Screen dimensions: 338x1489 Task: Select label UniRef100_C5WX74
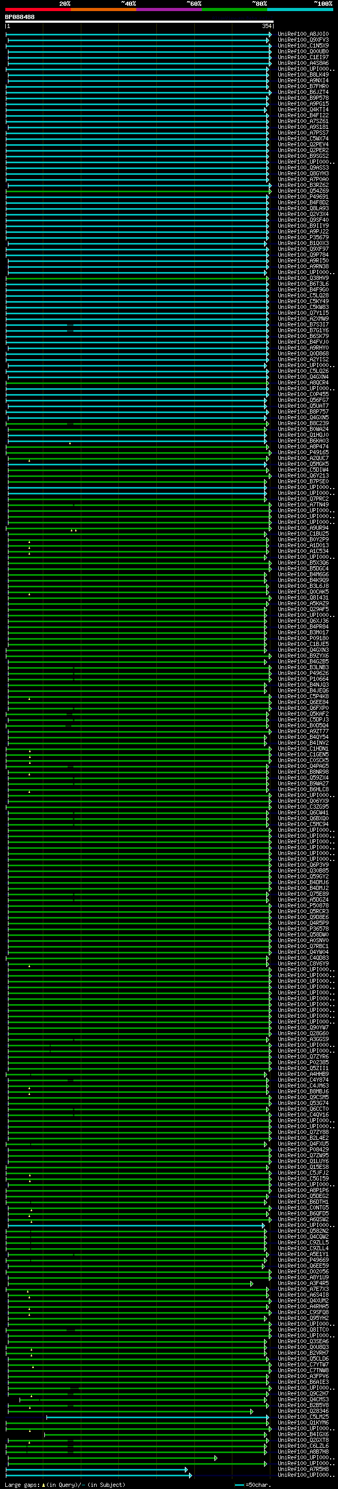(x=303, y=139)
